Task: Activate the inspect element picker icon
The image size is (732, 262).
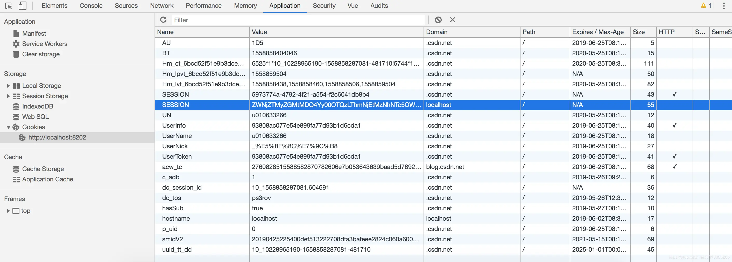Action: click(9, 6)
